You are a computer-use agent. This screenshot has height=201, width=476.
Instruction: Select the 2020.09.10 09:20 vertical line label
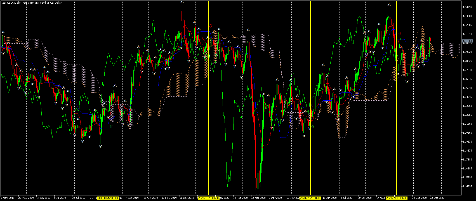click(396, 198)
